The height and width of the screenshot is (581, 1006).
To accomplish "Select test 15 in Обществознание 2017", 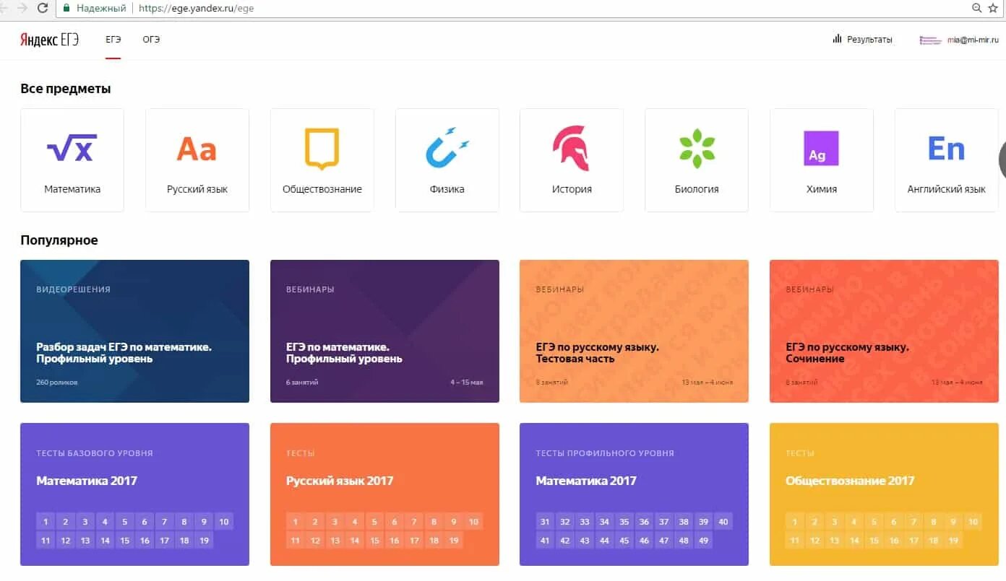I will tap(874, 540).
